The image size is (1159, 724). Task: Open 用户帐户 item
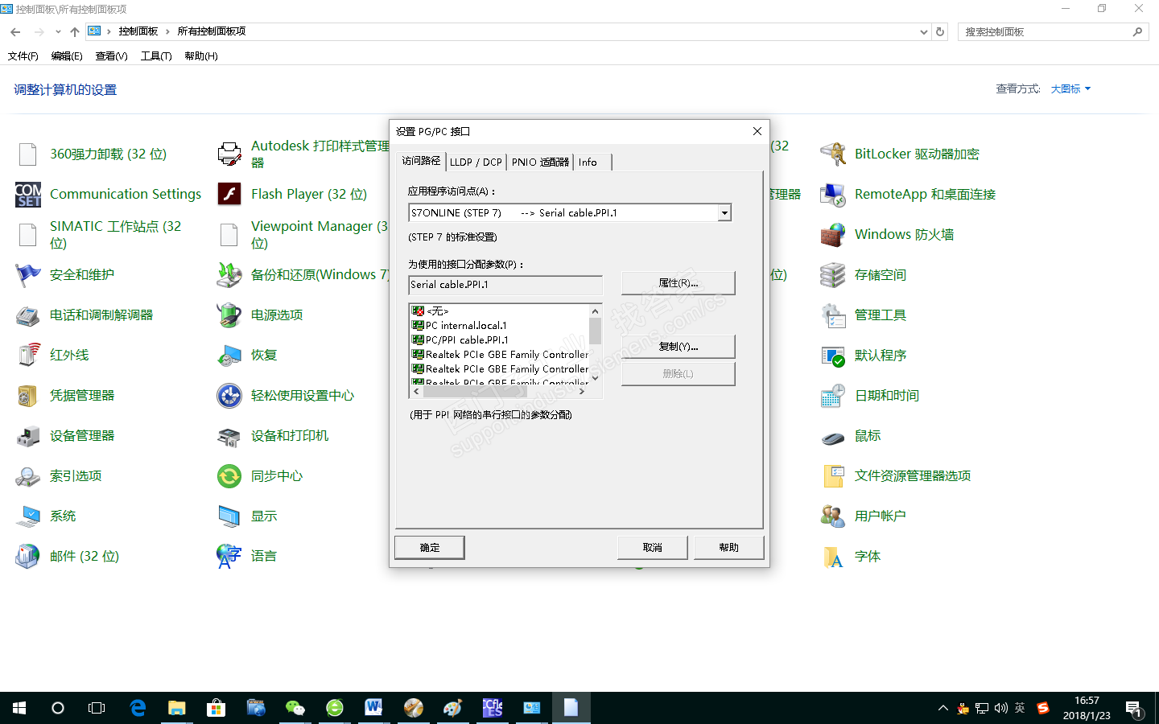[x=864, y=516]
